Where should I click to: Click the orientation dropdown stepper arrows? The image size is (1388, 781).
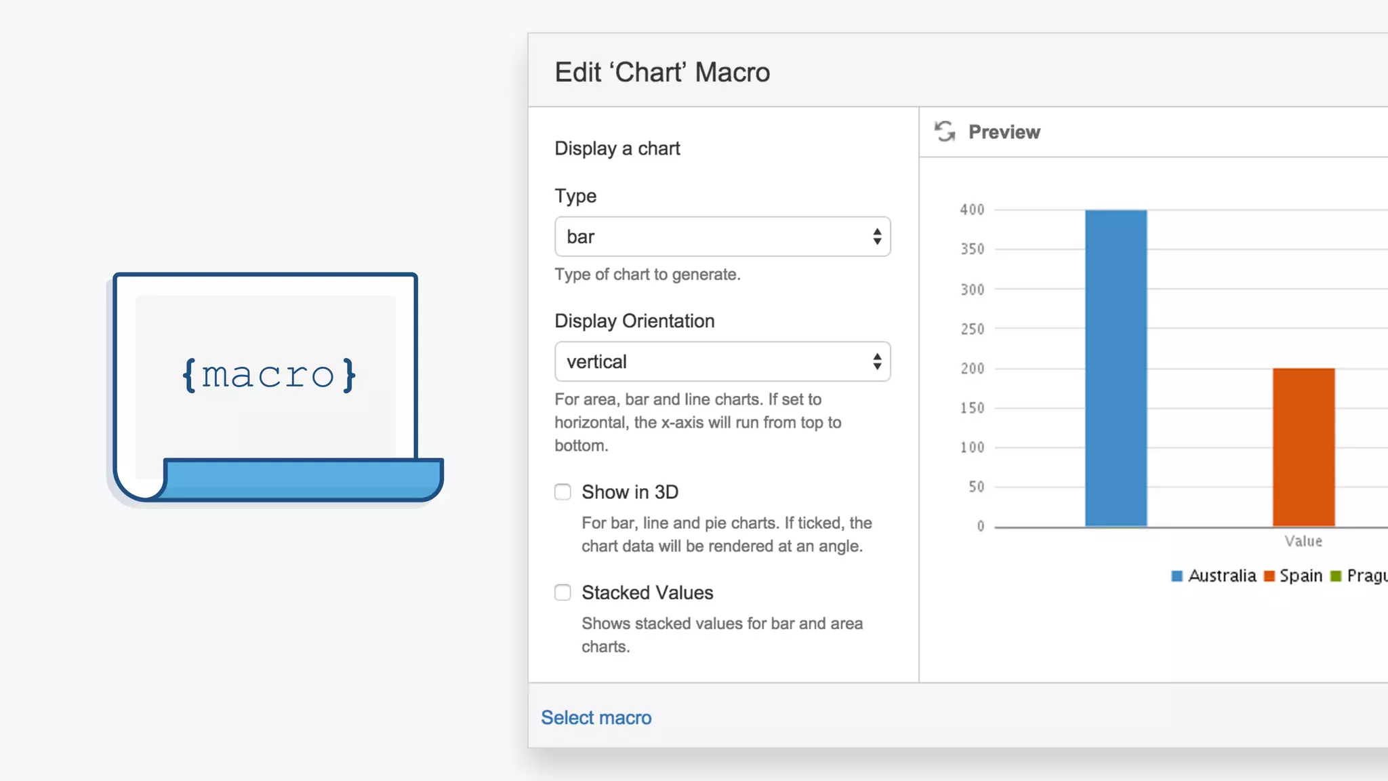877,361
